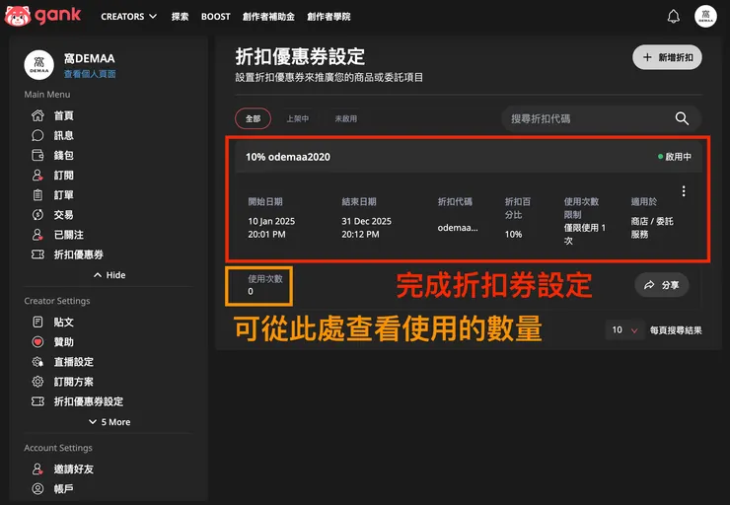730x505 pixels.
Task: Click the 帳戶 account icon
Action: pos(37,488)
